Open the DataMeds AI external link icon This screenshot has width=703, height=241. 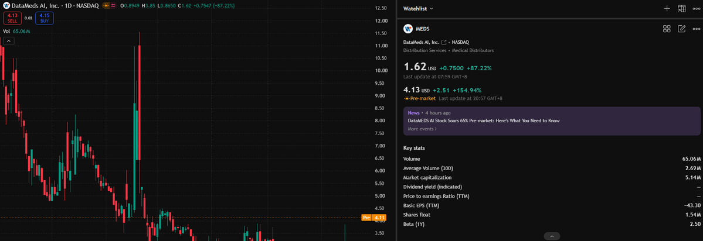coord(444,42)
